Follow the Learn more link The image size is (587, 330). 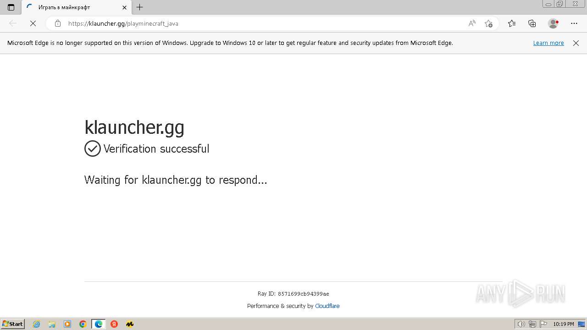(x=548, y=43)
